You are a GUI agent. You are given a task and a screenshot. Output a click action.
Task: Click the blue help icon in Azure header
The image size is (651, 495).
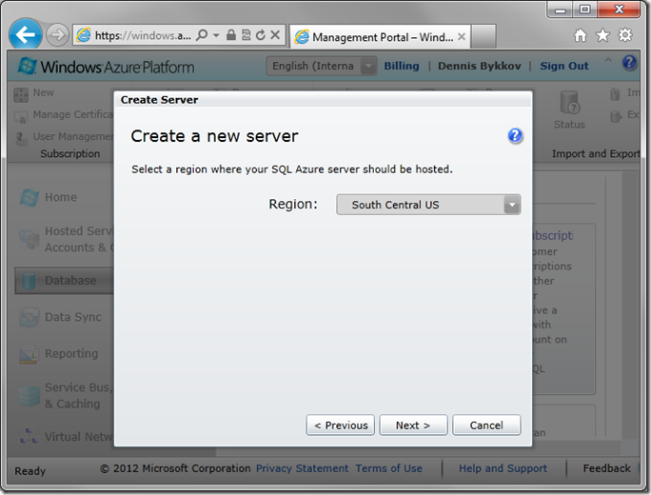[629, 63]
